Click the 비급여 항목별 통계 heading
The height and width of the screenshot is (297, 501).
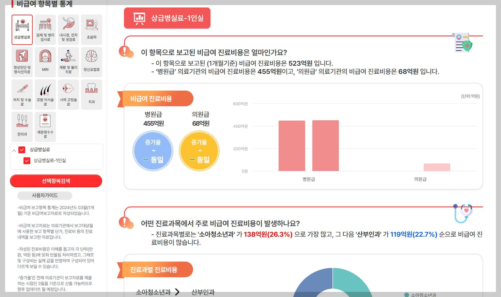[x=45, y=4]
